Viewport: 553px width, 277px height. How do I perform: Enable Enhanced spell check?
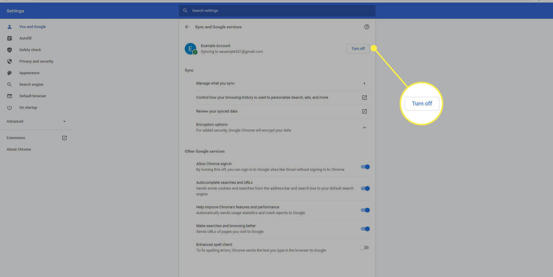pos(364,248)
